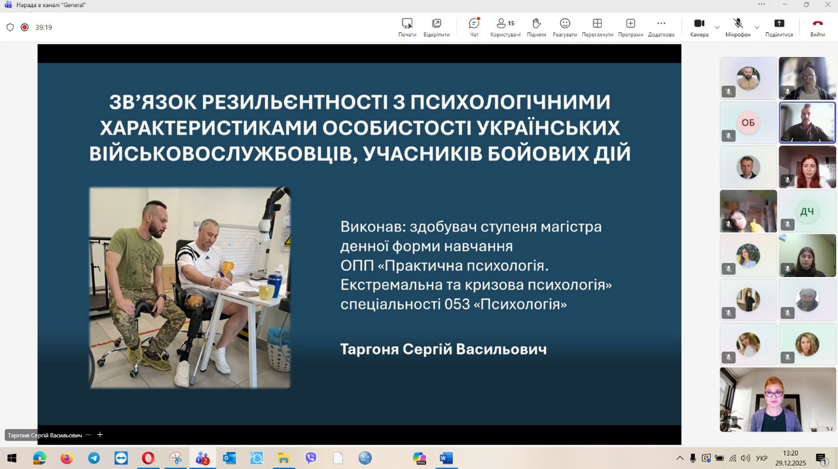This screenshot has height=469, width=838.
Task: Click the Почати take control icon
Action: tap(407, 27)
